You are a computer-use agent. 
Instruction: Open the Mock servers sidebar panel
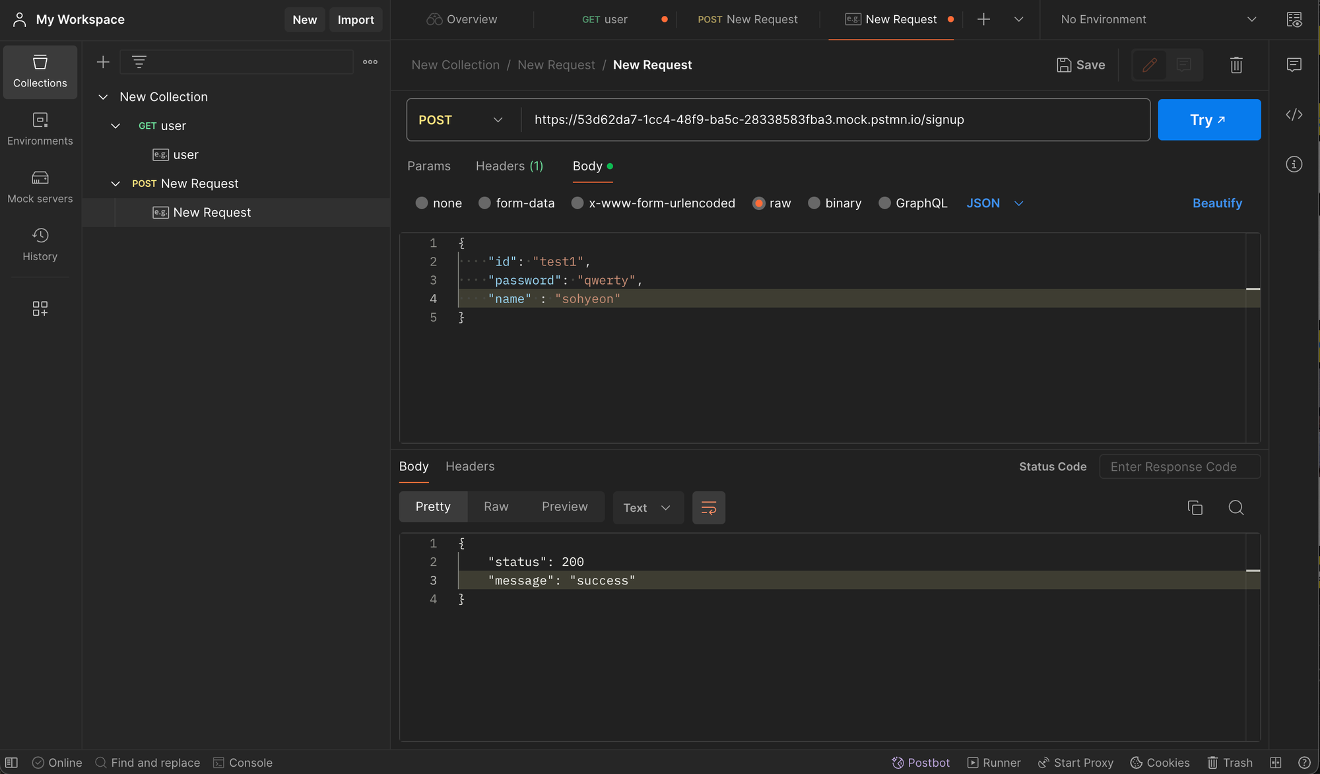click(40, 187)
